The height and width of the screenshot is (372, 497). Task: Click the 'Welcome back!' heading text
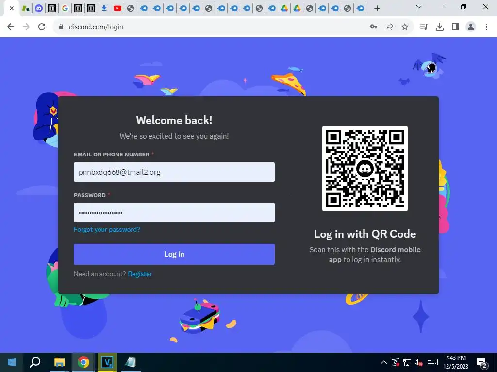pos(174,120)
